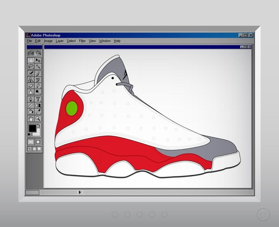
Task: Select the Type tool
Action: tap(38, 99)
